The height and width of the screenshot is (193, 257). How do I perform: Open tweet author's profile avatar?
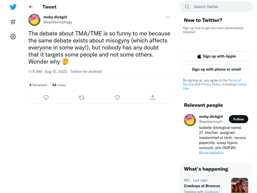click(34, 20)
